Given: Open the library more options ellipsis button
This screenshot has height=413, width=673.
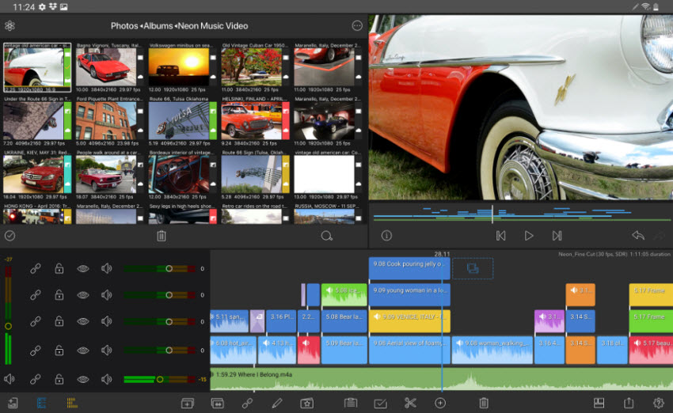Looking at the screenshot, I should click(357, 26).
